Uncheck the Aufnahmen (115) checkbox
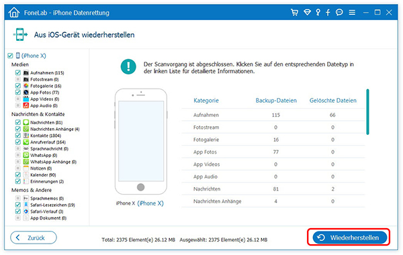The height and width of the screenshot is (255, 403). (17, 72)
